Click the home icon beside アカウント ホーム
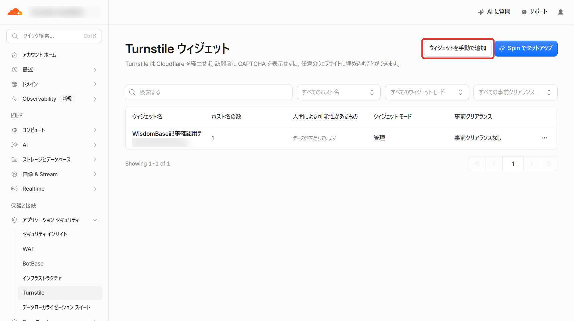Image resolution: width=574 pixels, height=321 pixels. tap(14, 55)
